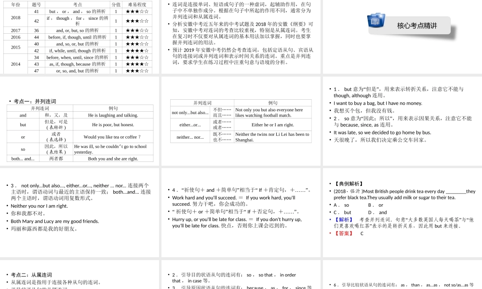
Task: Click the 'as, if, though, because 的辨析' cell
Action: (x=78, y=64)
